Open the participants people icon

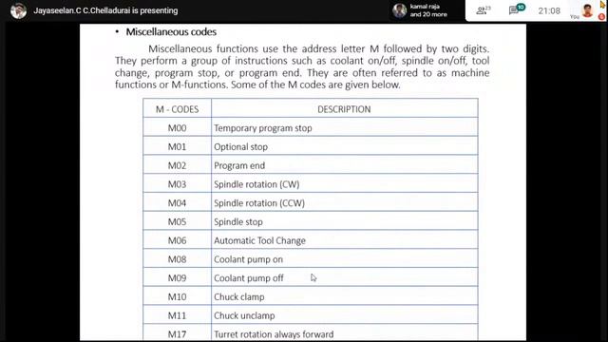[484, 10]
